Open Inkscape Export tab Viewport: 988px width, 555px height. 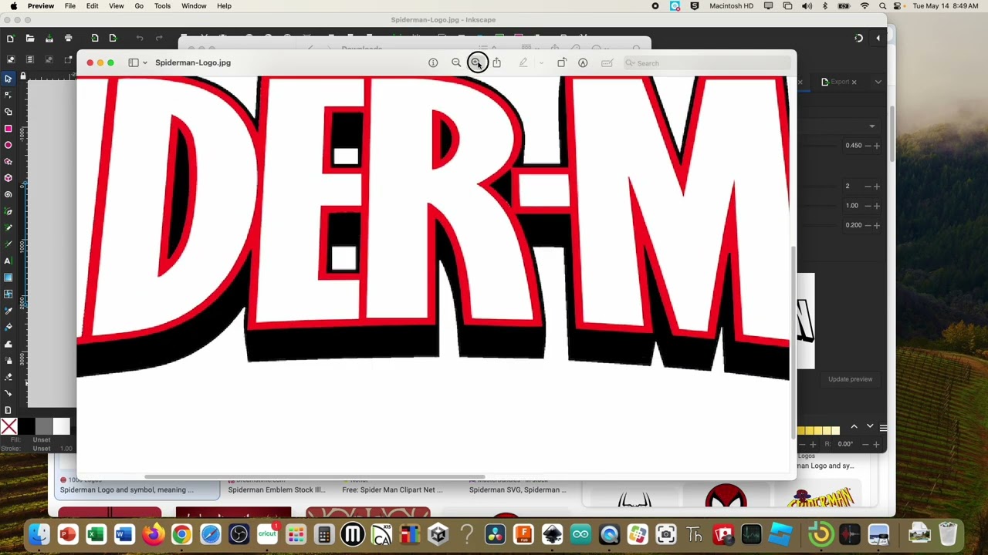click(x=840, y=82)
